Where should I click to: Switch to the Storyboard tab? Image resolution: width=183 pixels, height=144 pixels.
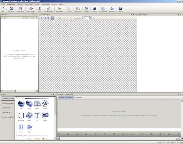pyautogui.click(x=78, y=98)
